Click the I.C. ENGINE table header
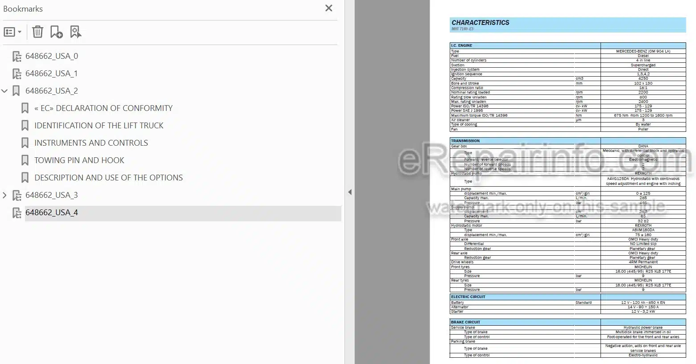This screenshot has width=696, height=364. (461, 45)
